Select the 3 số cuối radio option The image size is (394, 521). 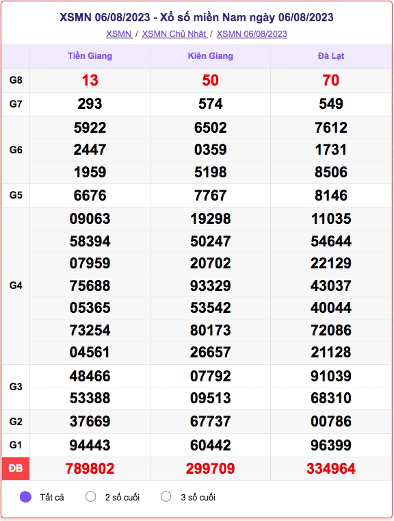point(166,497)
